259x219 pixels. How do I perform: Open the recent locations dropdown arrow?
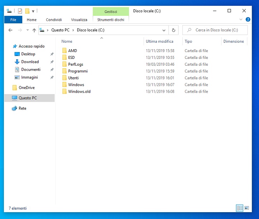pos(28,30)
